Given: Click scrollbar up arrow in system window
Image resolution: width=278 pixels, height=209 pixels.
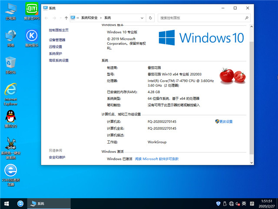Looking at the screenshot, I should tap(252, 27).
